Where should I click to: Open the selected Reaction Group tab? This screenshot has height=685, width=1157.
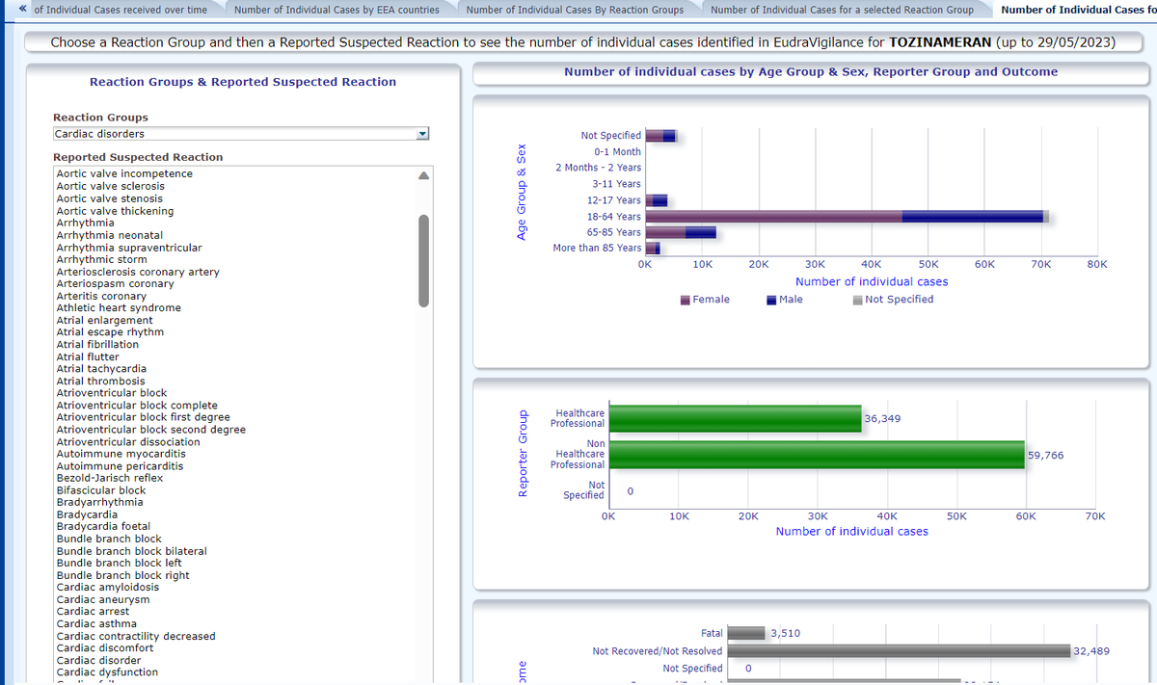pyautogui.click(x=842, y=10)
